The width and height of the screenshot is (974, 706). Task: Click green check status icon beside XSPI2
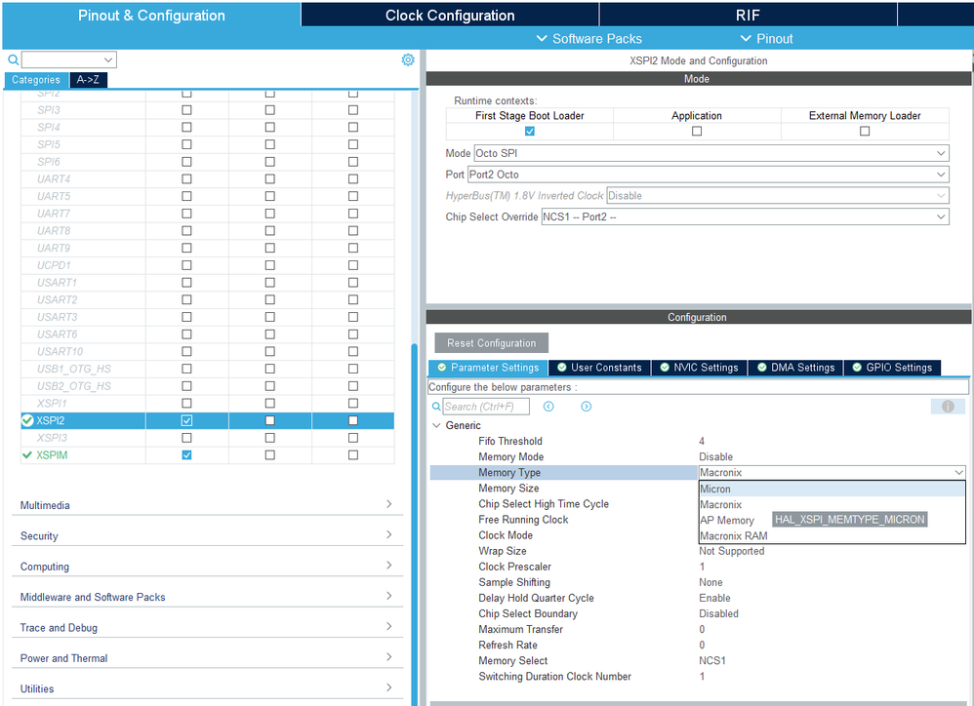coord(27,420)
